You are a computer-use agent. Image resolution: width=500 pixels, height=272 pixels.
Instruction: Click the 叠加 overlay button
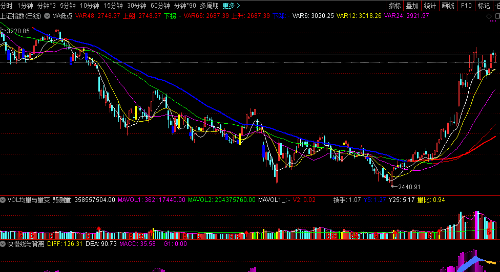[412, 6]
